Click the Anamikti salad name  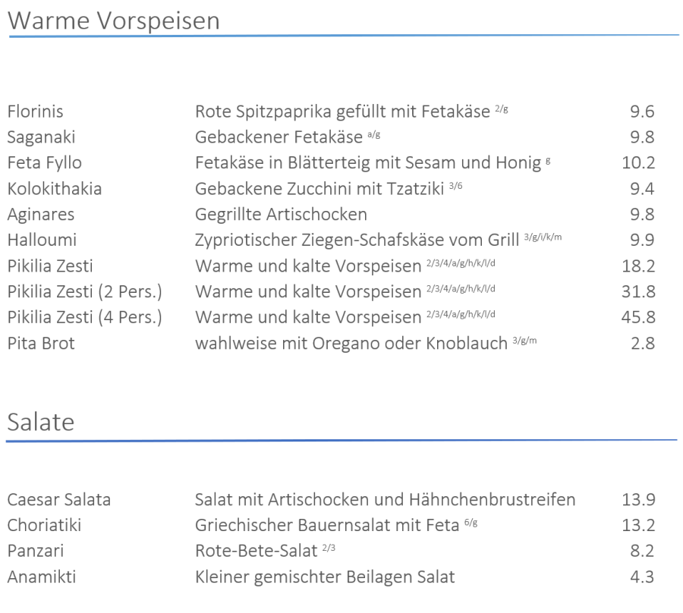pyautogui.click(x=41, y=577)
